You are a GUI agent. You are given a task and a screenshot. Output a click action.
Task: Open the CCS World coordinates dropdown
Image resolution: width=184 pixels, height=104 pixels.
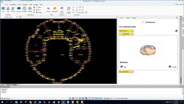(x=82, y=12)
